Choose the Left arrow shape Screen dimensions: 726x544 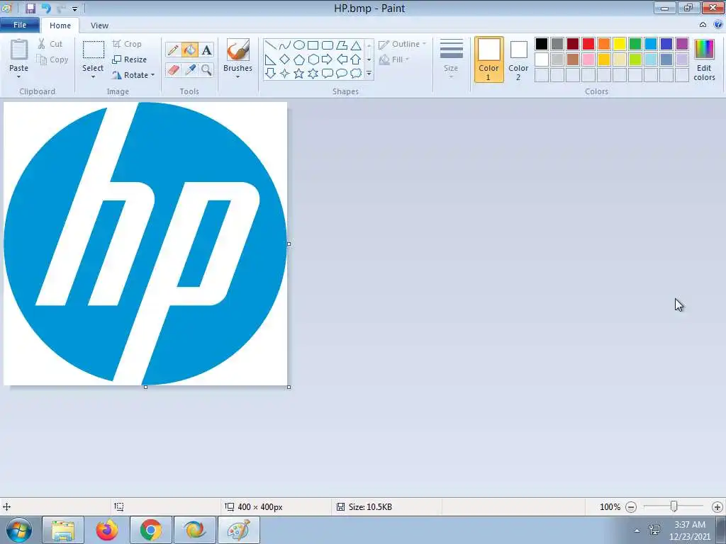click(x=342, y=59)
